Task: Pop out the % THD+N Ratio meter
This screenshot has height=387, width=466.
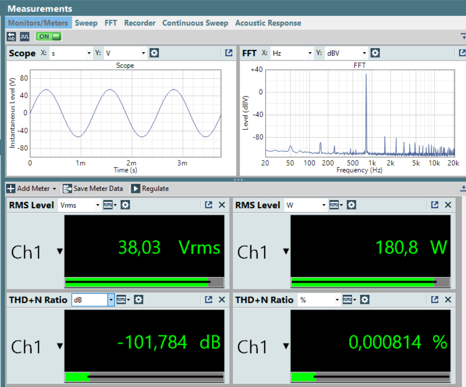Action: coord(435,300)
